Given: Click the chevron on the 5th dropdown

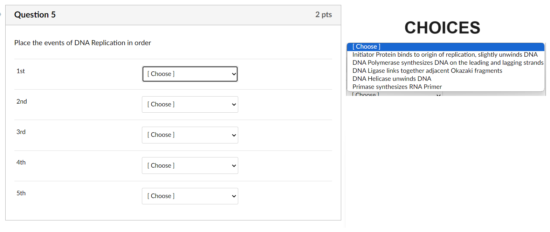Looking at the screenshot, I should (x=234, y=196).
